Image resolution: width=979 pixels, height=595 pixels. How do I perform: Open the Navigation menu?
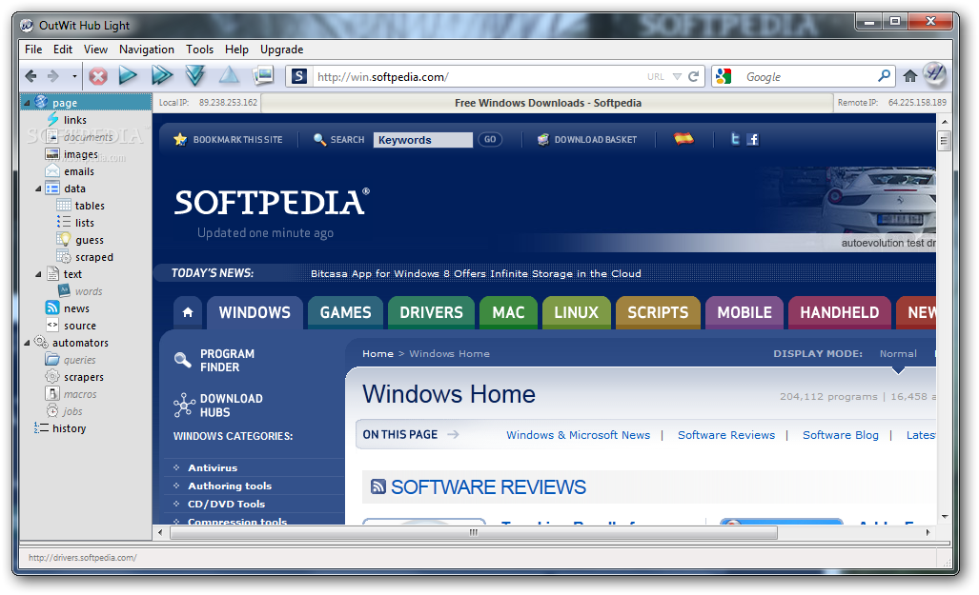click(147, 50)
